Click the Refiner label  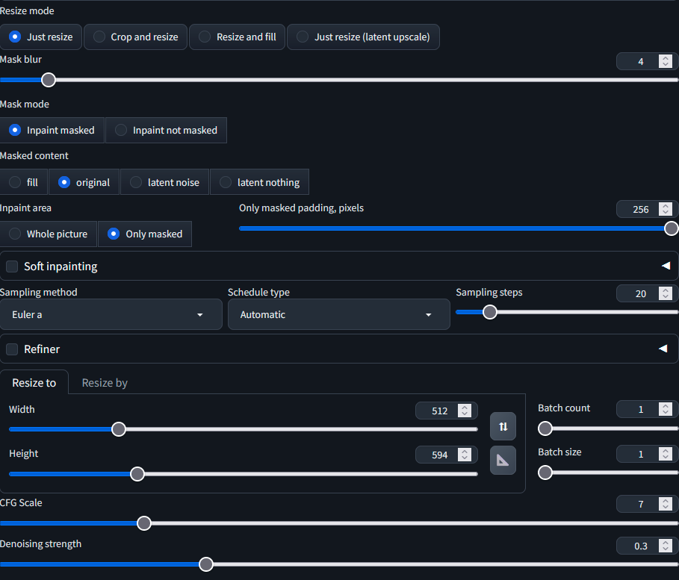(42, 349)
